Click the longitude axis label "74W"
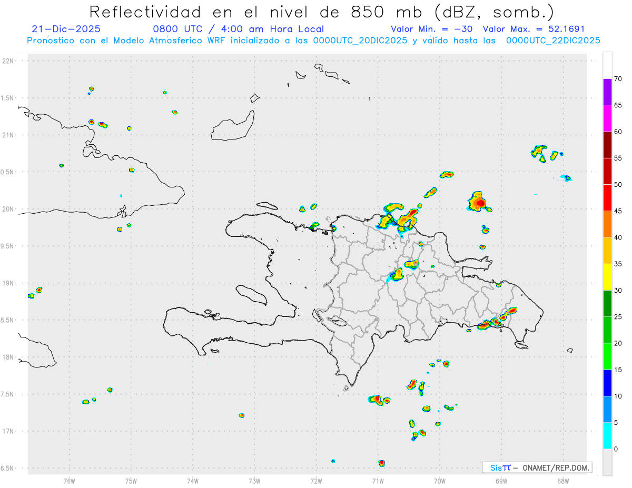 [x=193, y=481]
